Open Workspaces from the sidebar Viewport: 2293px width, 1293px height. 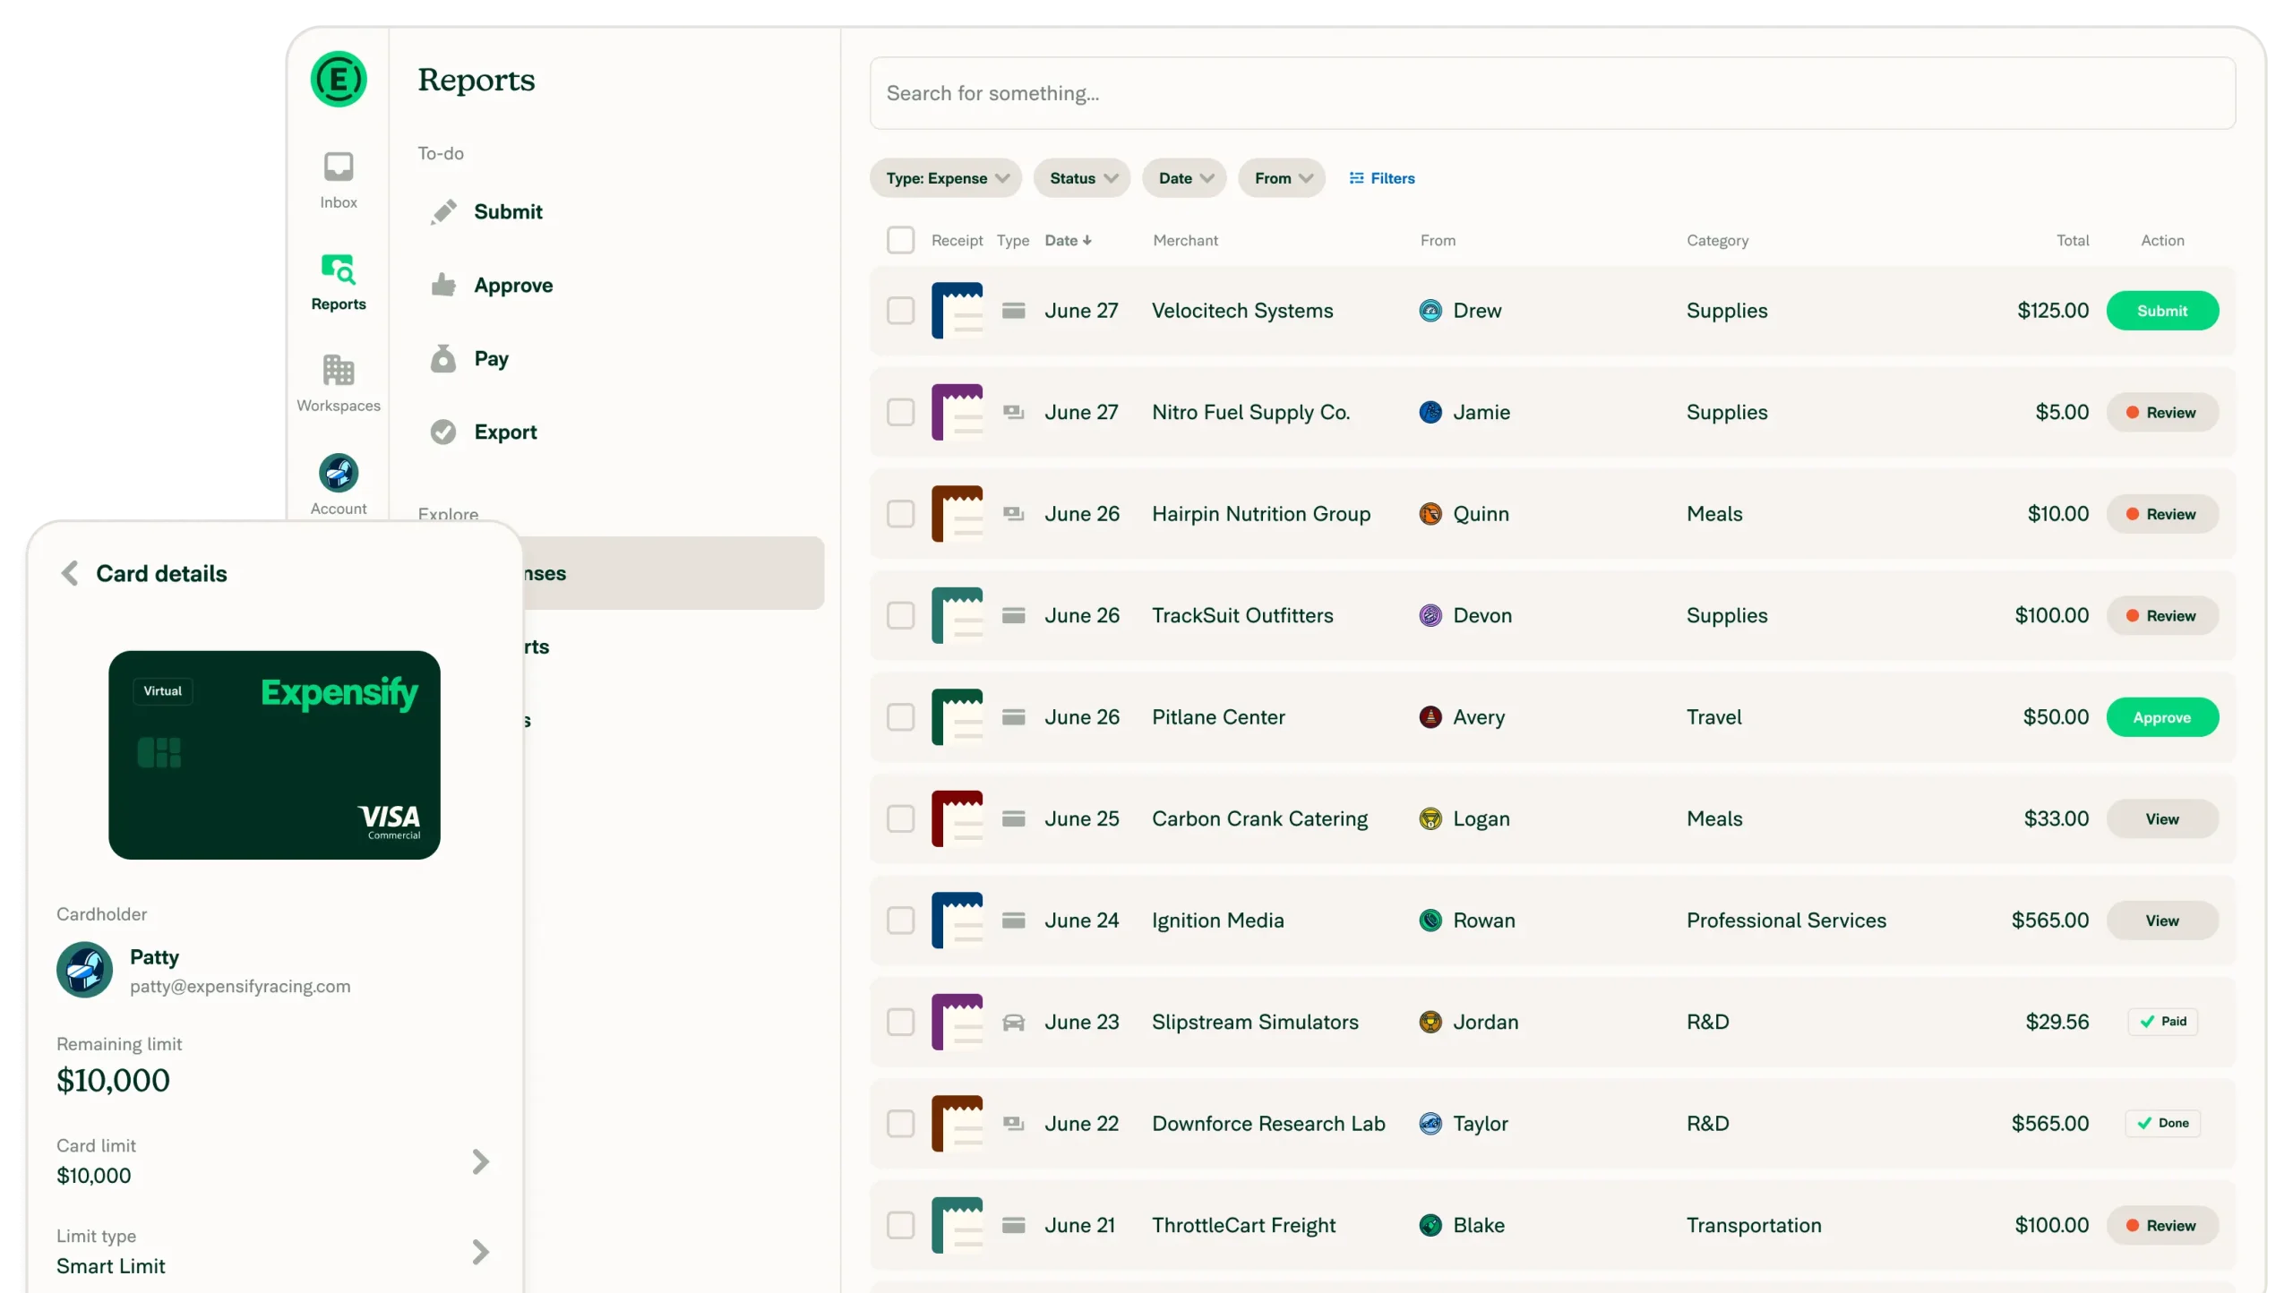[x=338, y=381]
